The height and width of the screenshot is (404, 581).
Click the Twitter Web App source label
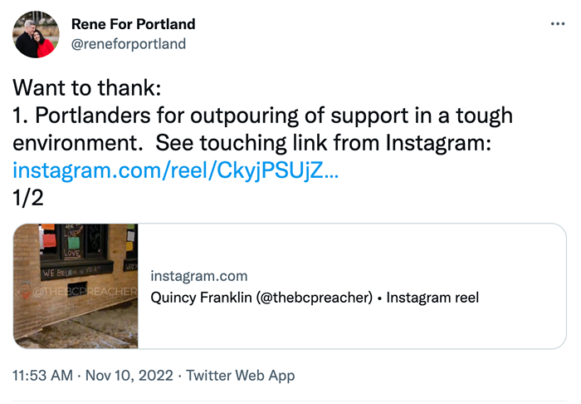pos(241,376)
